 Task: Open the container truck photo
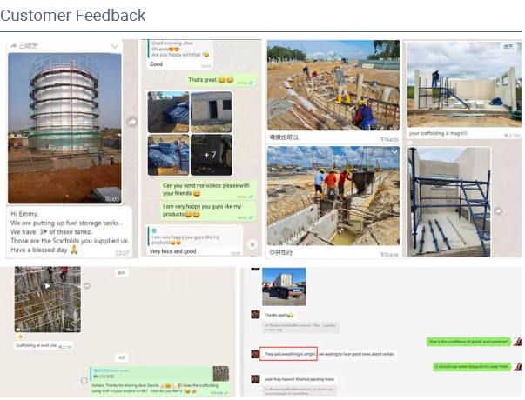tap(284, 287)
